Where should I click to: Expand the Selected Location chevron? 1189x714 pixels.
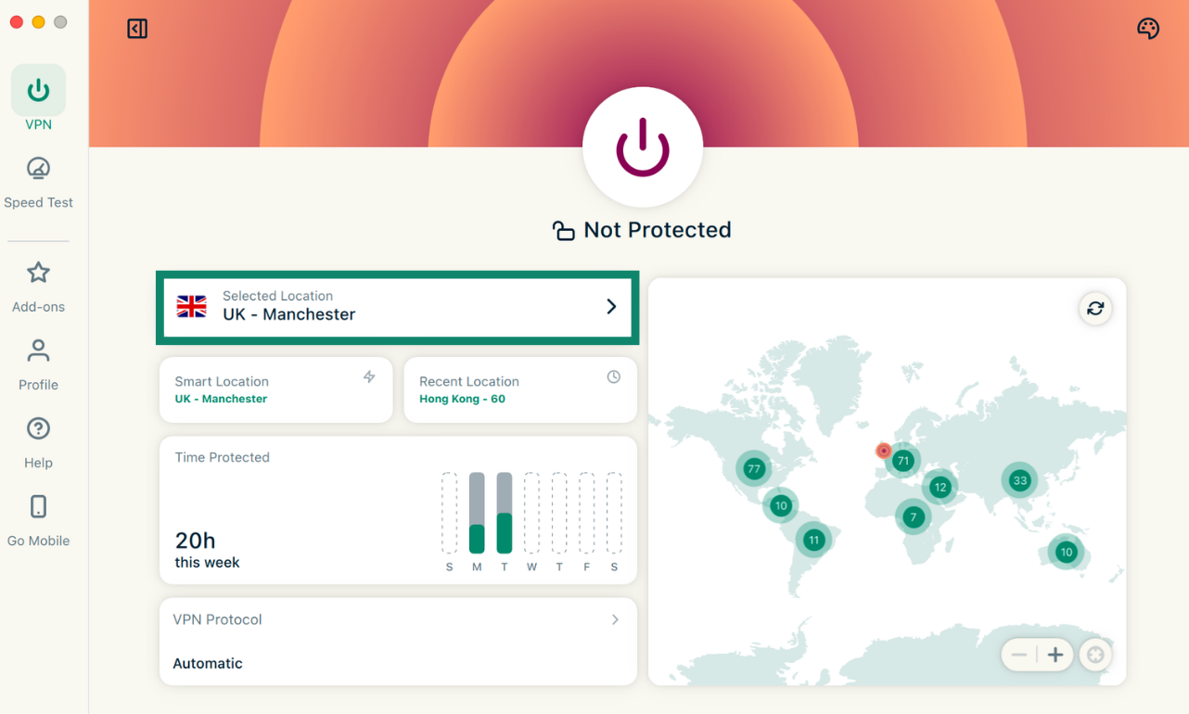click(x=611, y=306)
